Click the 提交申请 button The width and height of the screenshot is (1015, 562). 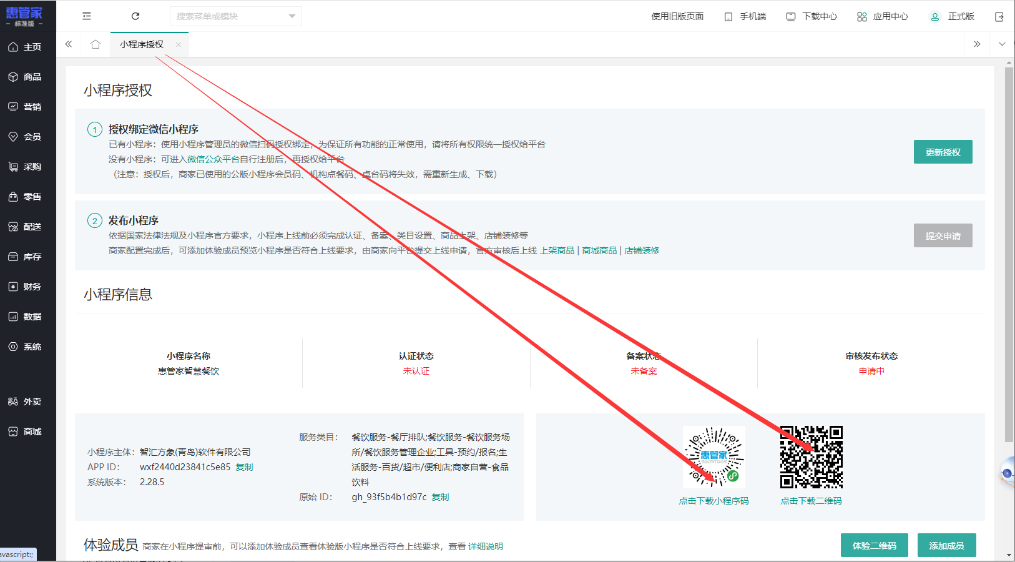943,235
